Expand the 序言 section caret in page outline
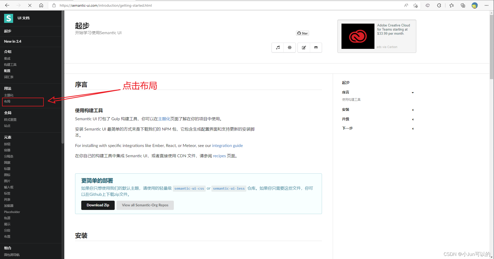 (413, 92)
